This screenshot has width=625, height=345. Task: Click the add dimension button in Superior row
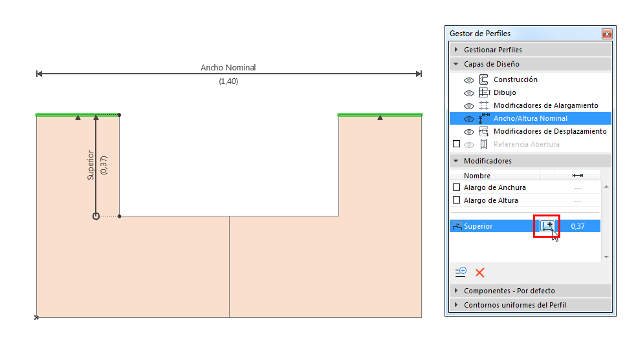point(547,226)
